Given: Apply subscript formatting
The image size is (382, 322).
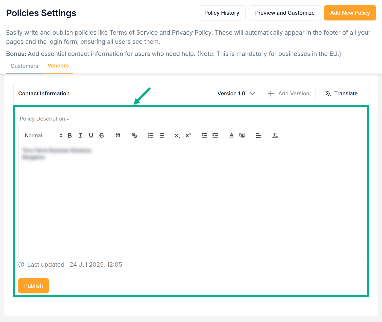Looking at the screenshot, I should coord(178,135).
